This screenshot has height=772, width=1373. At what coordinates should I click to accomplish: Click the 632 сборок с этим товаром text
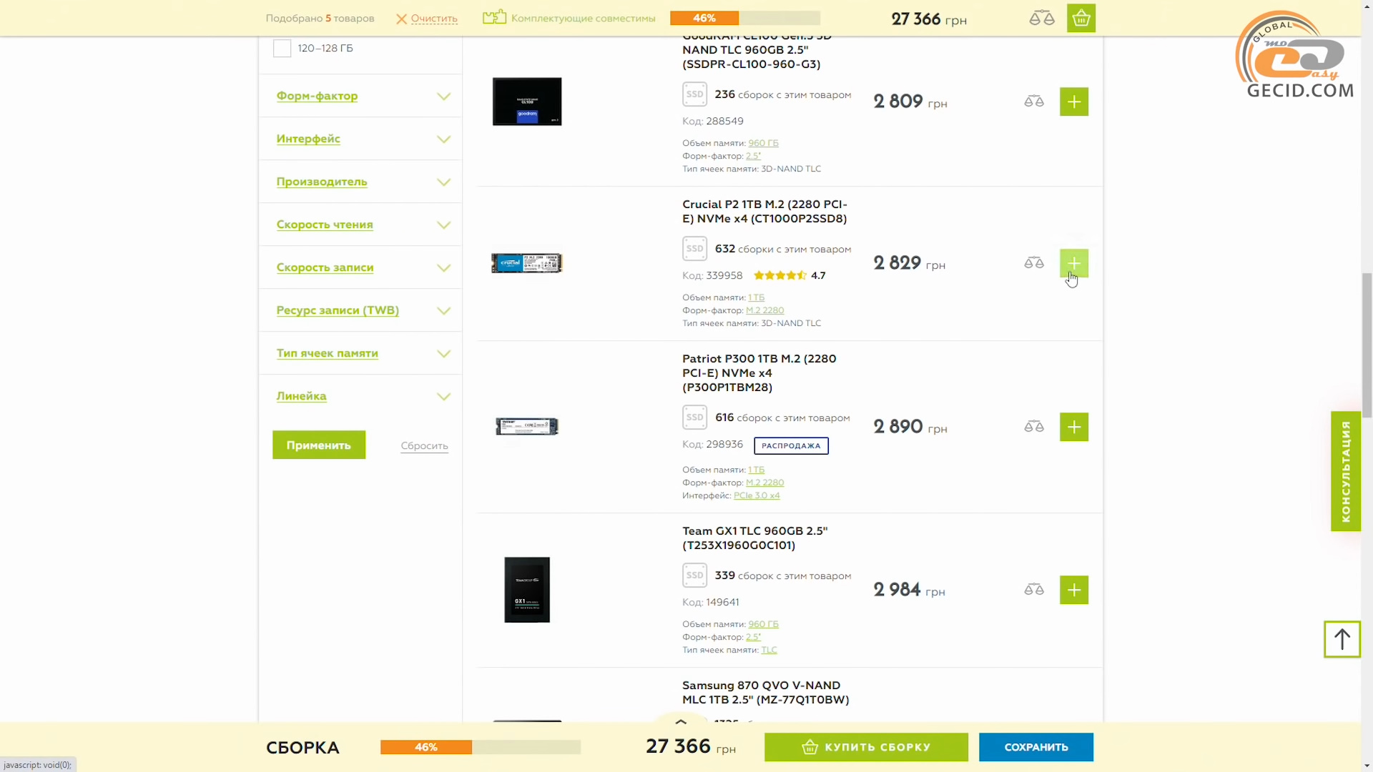pos(783,249)
